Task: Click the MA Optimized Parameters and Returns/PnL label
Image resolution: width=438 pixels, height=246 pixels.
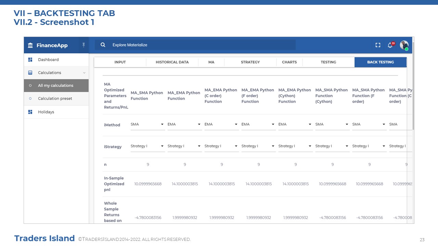Action: tap(115, 96)
